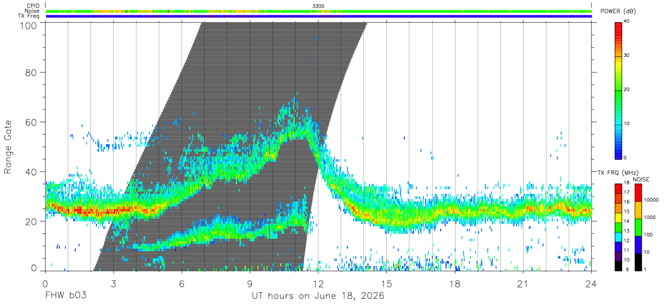Image resolution: width=665 pixels, height=307 pixels.
Task: Click the Range Gate axis title
Action: (x=8, y=146)
